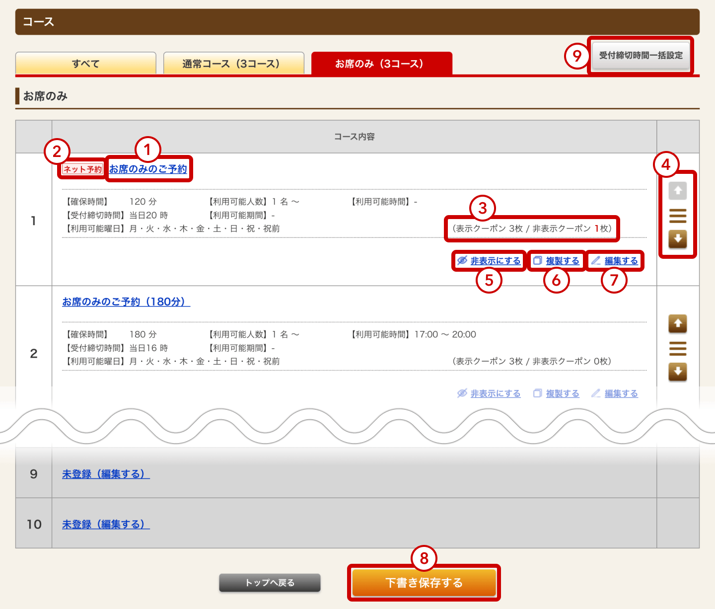
Task: Open the お席のみのご予約（180分） course link
Action: 126,302
